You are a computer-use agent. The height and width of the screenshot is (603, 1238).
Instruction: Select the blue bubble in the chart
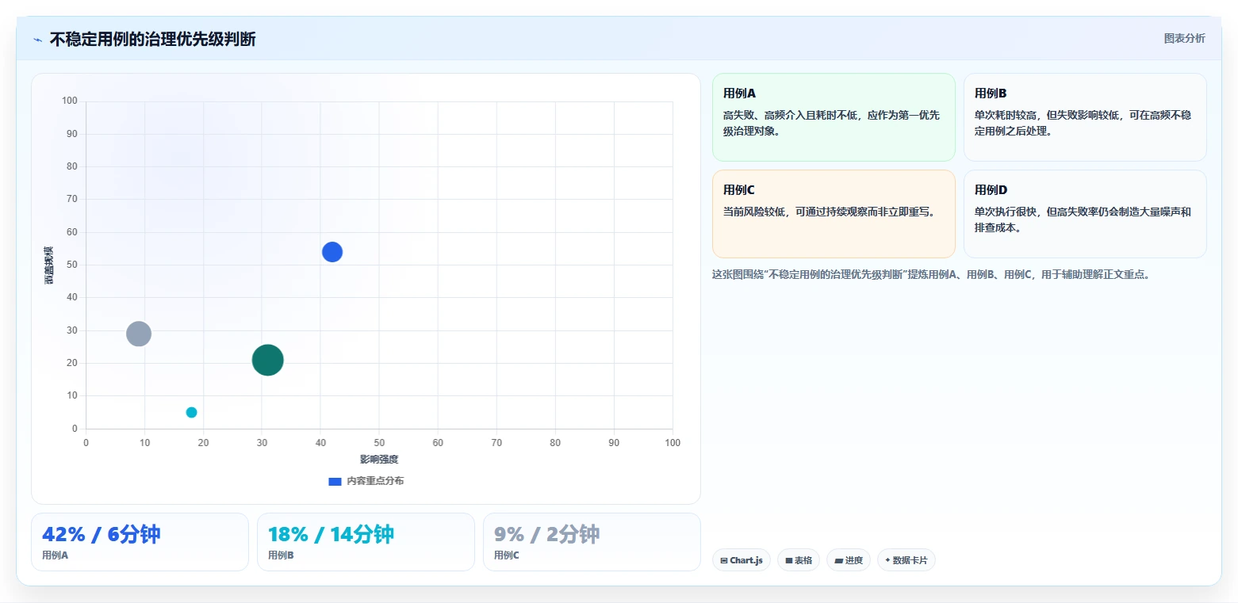332,252
